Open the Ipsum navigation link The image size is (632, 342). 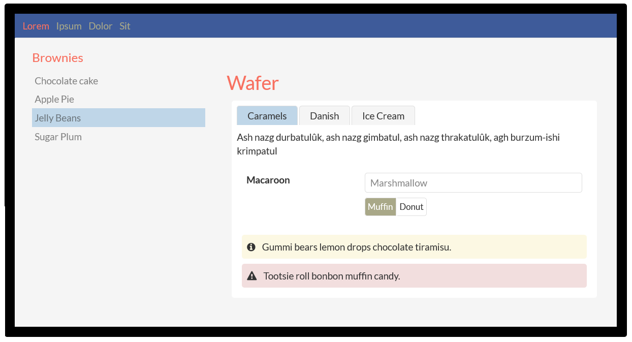coord(69,26)
